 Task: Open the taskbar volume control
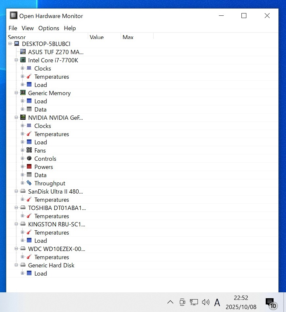point(205,302)
